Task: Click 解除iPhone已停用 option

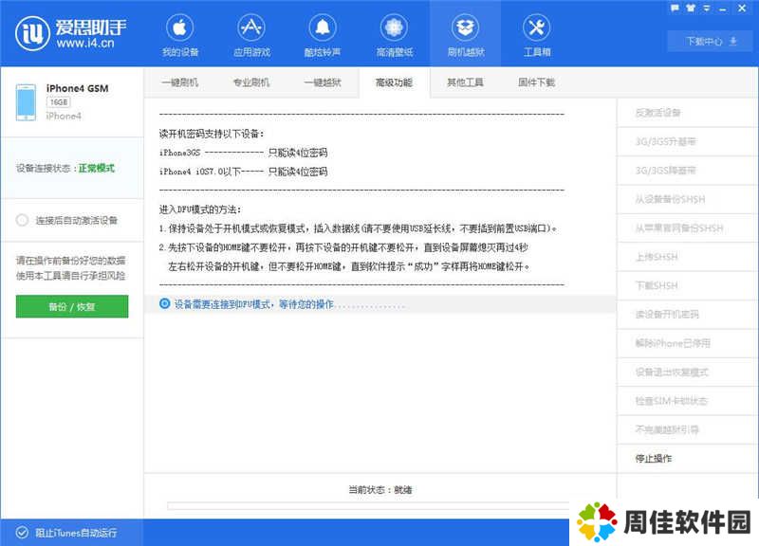Action: pyautogui.click(x=687, y=343)
